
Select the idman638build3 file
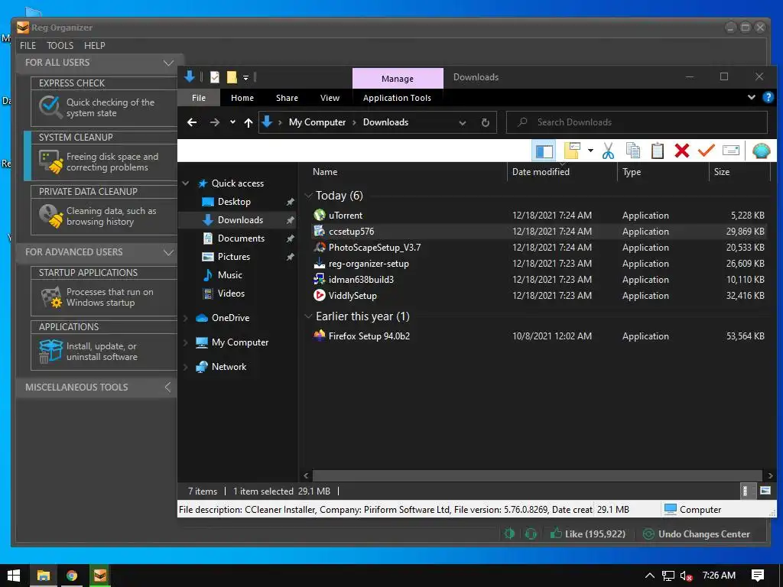pos(538,279)
